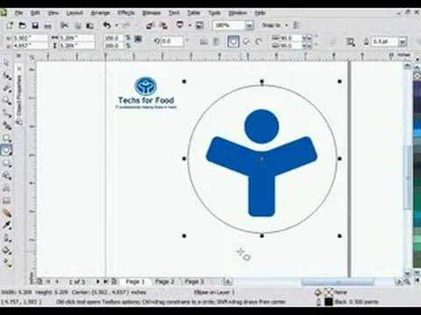The width and height of the screenshot is (421, 315).
Task: Select the Text tool in toolbox
Action: point(7,188)
